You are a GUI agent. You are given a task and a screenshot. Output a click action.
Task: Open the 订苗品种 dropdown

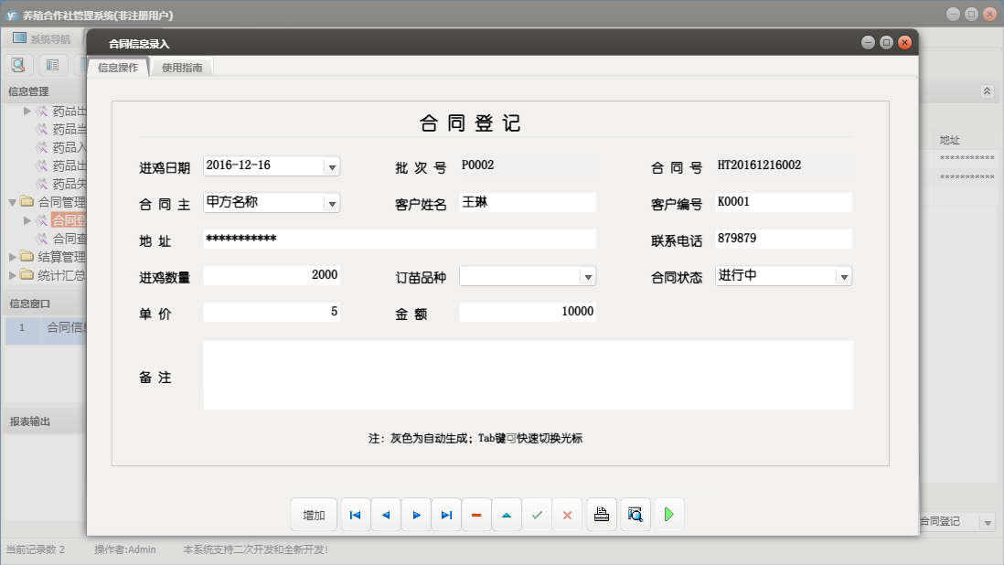click(x=590, y=275)
